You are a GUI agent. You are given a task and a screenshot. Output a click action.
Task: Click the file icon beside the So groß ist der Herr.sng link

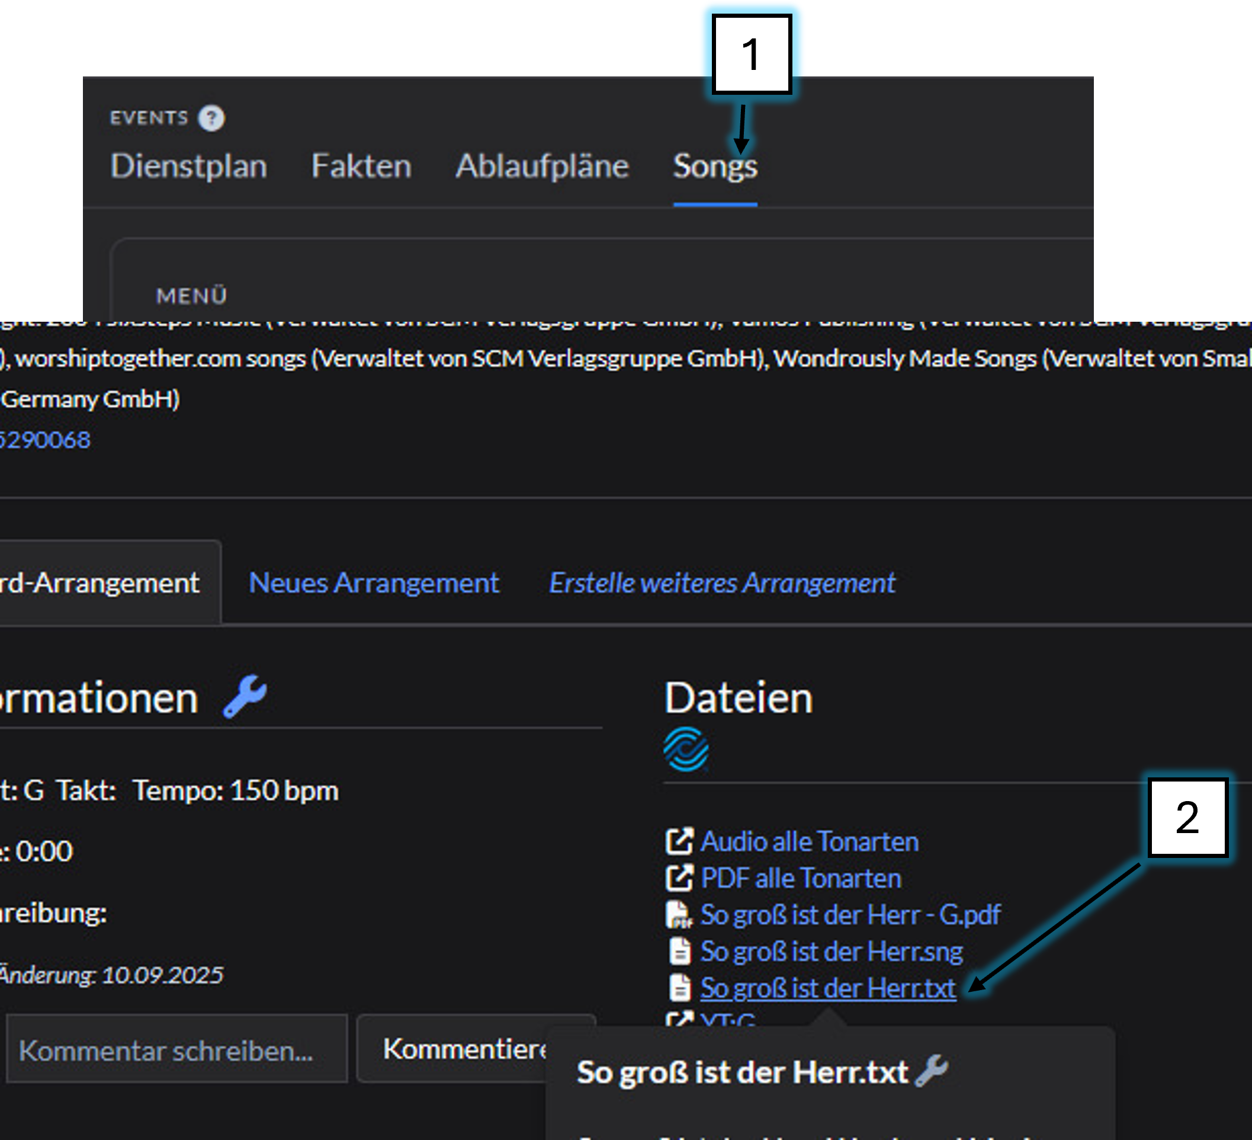click(x=679, y=951)
